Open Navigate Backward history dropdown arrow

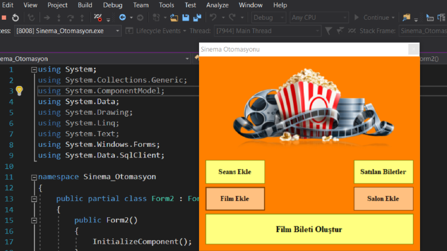coord(131,17)
